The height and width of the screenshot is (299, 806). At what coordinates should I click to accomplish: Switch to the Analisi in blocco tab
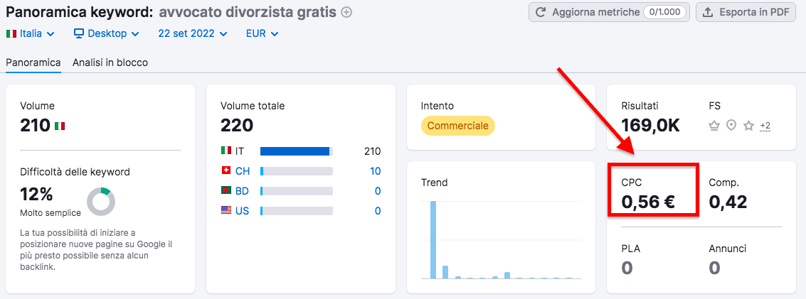(110, 62)
